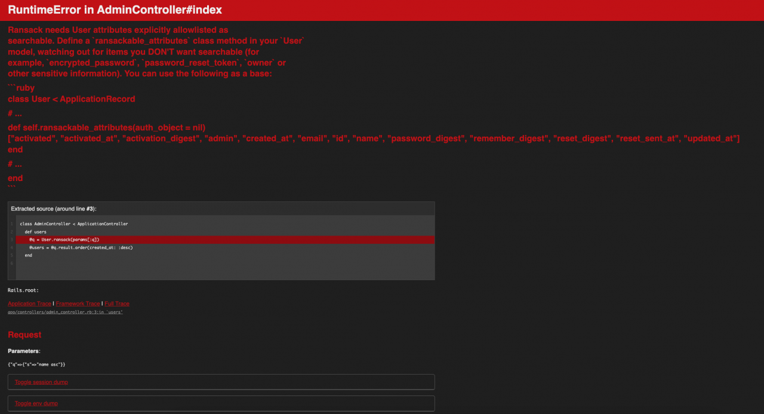The image size is (764, 414).
Task: Toggle session dump
Action: tap(41, 382)
